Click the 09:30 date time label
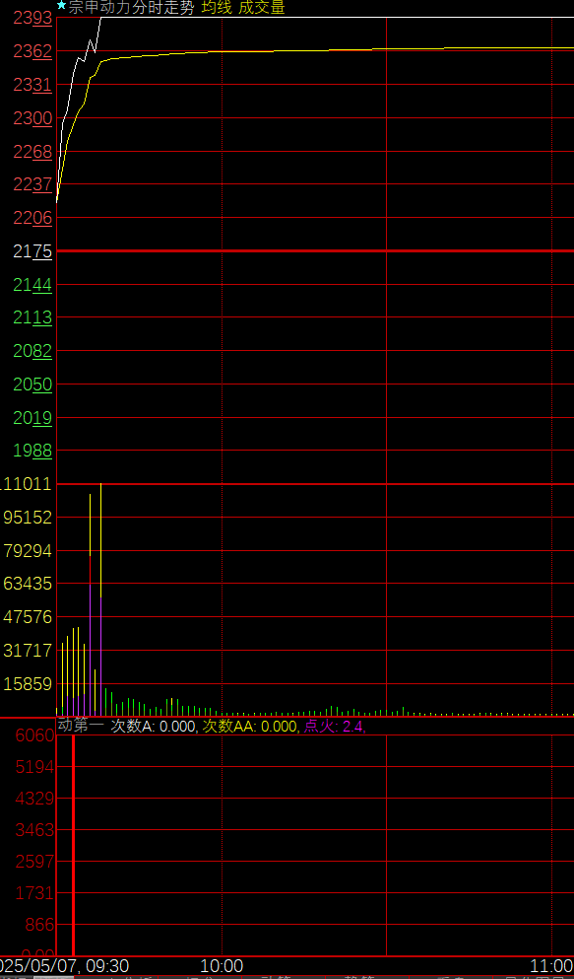Screen dimensions: 574x979 (63, 966)
